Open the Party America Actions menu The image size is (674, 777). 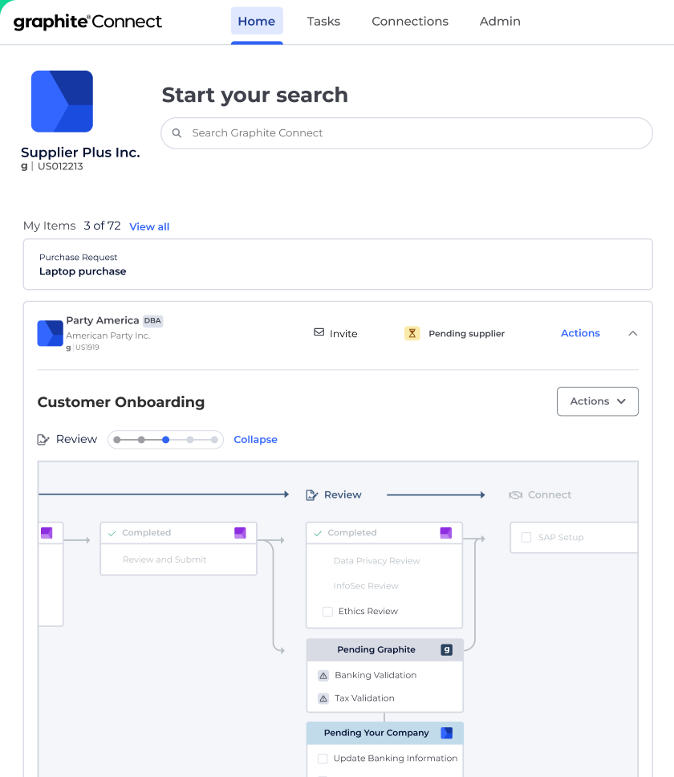(580, 333)
